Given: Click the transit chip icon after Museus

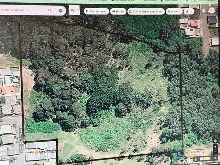Looking at the screenshot, I should pos(187,11).
